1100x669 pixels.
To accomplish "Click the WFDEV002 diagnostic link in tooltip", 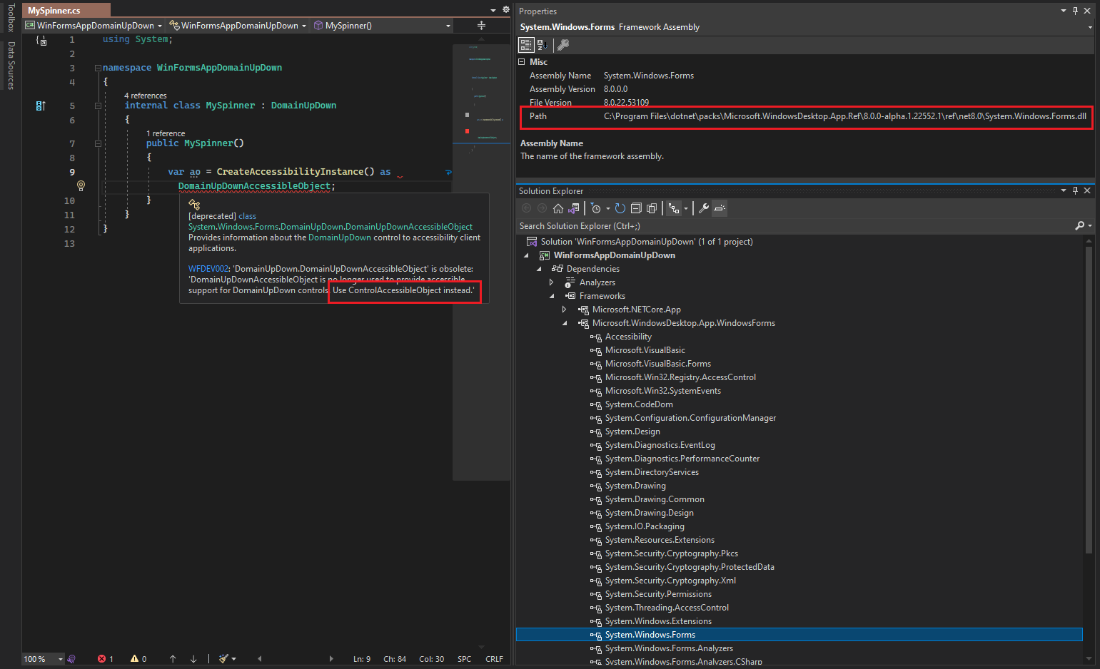I will 208,269.
